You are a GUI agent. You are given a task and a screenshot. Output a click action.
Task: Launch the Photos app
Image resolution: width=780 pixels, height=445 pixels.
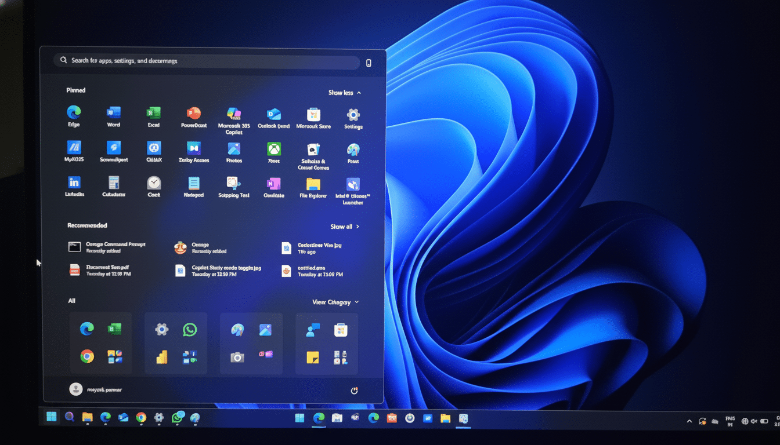click(233, 151)
